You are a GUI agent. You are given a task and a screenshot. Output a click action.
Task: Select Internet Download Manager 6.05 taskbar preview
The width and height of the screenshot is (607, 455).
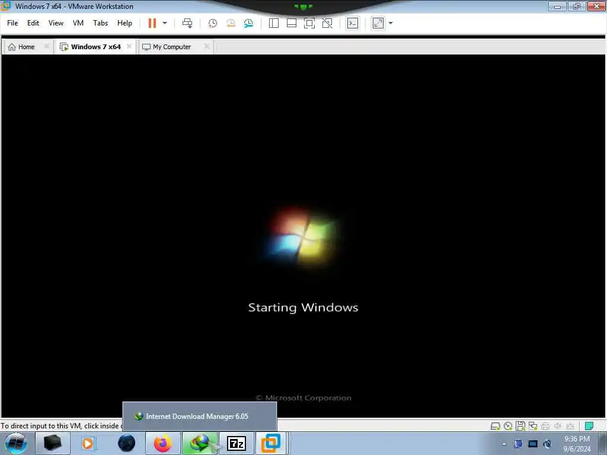pyautogui.click(x=200, y=416)
